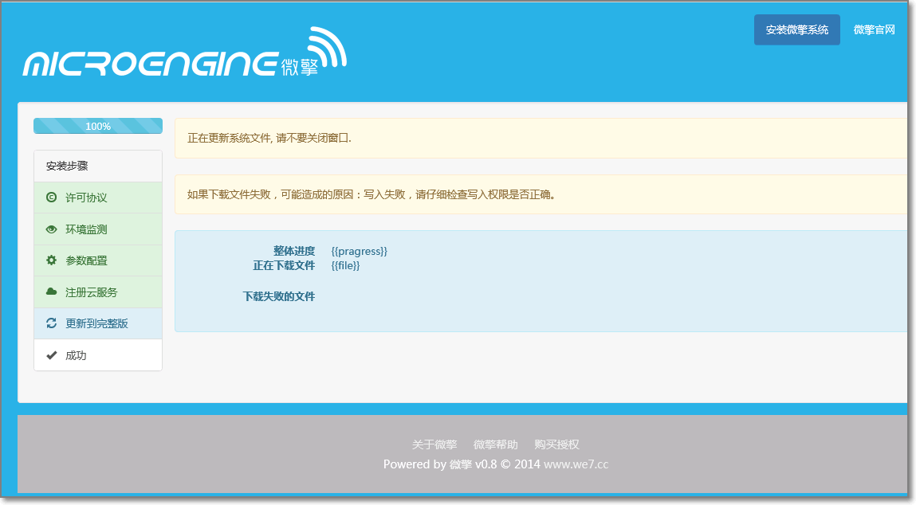Screen dimensions: 916x505
Task: Click the refresh icon beside 更新到完整版
Action: click(52, 323)
